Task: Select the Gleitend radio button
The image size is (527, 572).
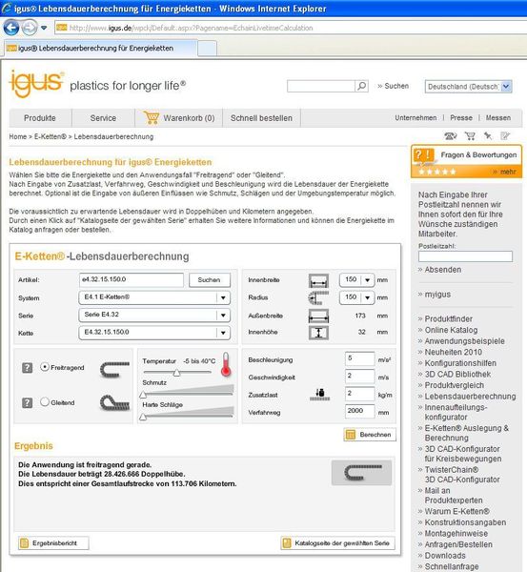Action: [45, 402]
